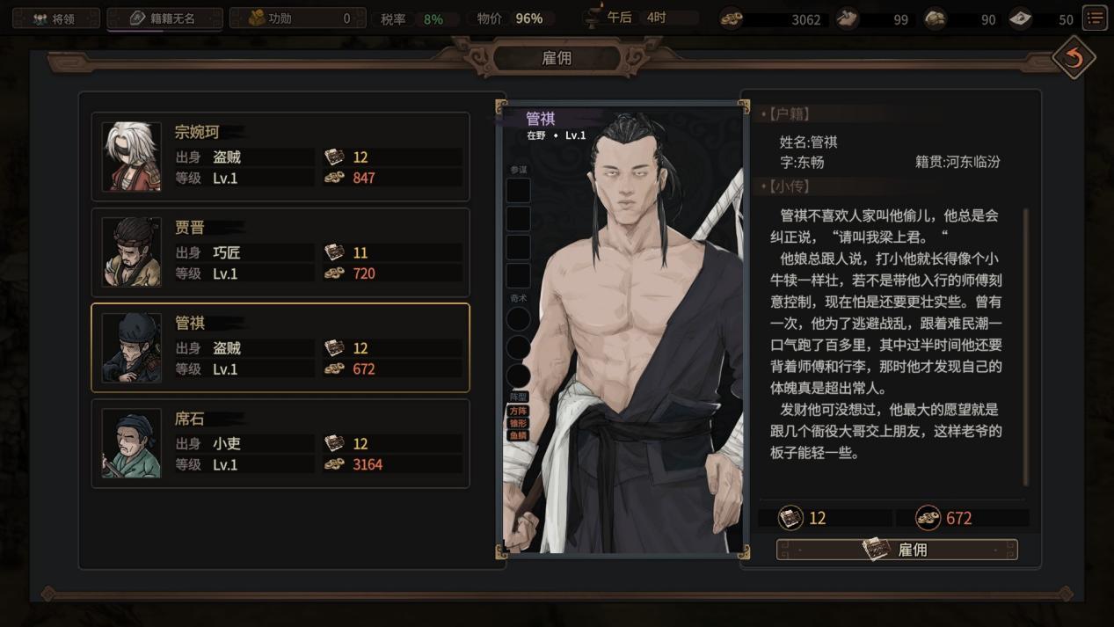Select the 锥形 formation tag

pyautogui.click(x=519, y=423)
